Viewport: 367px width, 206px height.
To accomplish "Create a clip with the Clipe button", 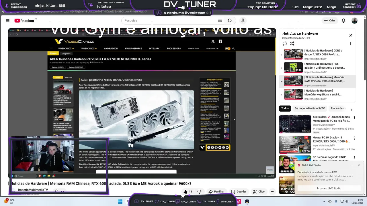I will [x=259, y=192].
